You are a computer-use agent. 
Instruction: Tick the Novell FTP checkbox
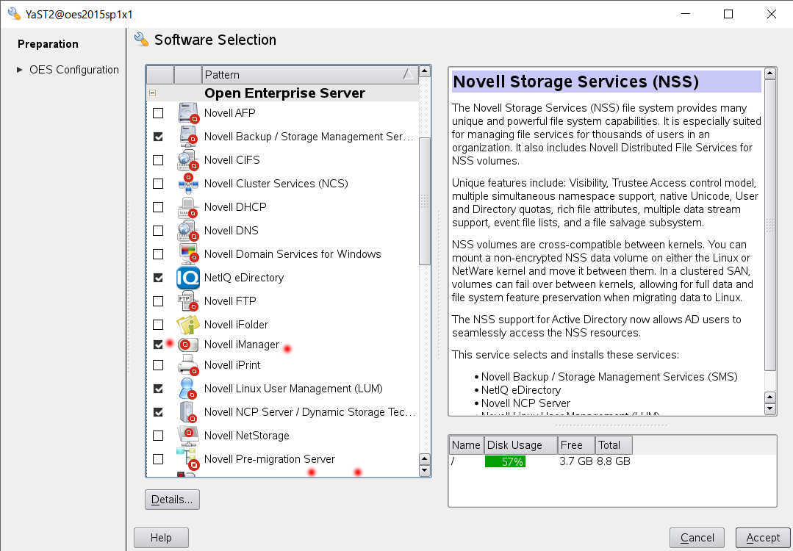(x=158, y=300)
